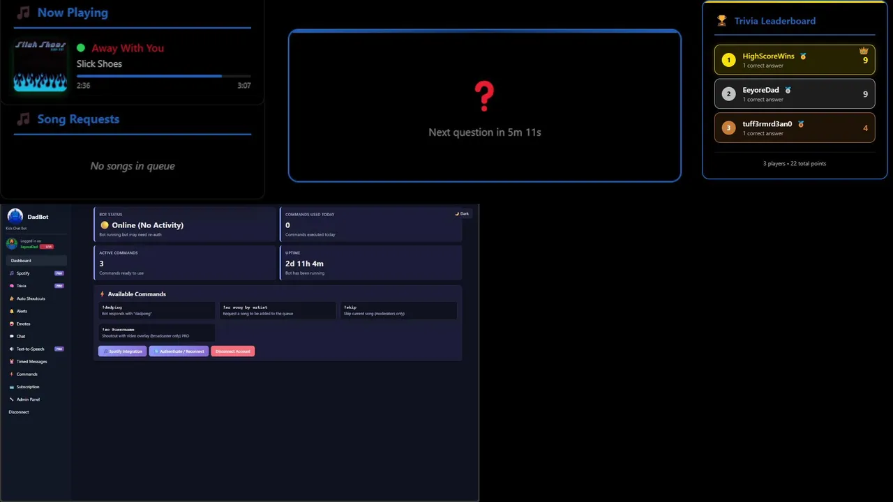Select the !so @username command card
The image size is (893, 502).
coord(157,333)
